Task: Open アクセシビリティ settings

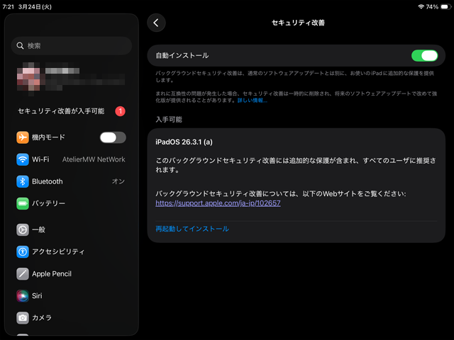Action: (71, 251)
